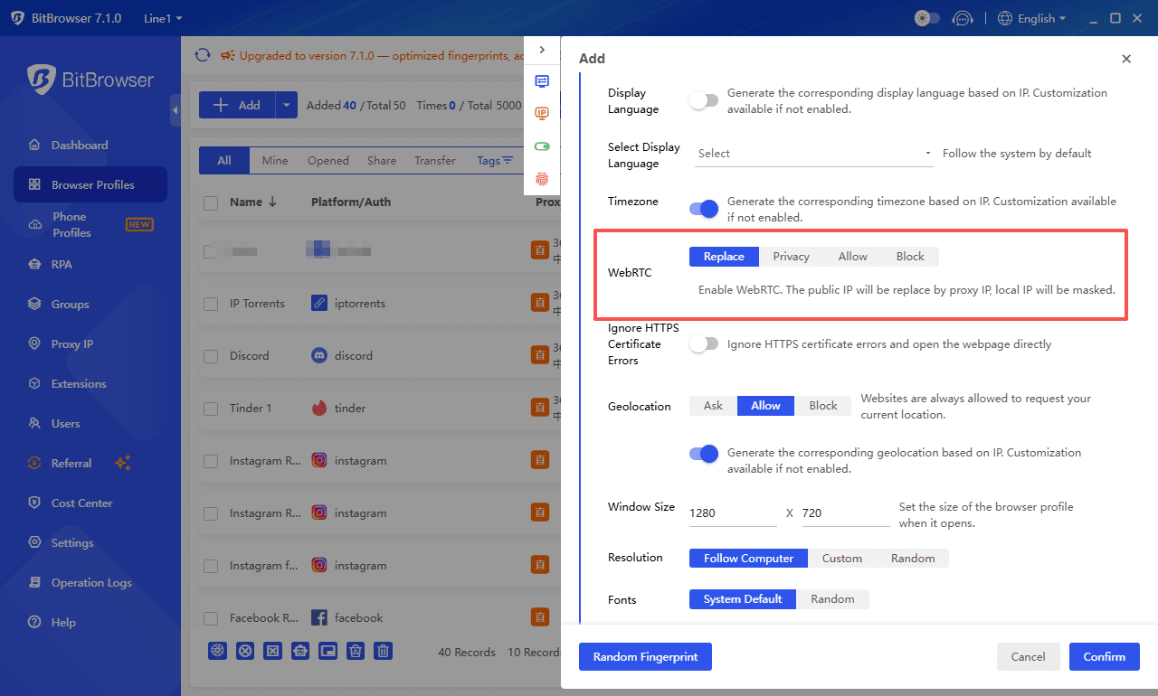The image size is (1158, 696).
Task: Open the English language dropdown
Action: pos(1031,18)
